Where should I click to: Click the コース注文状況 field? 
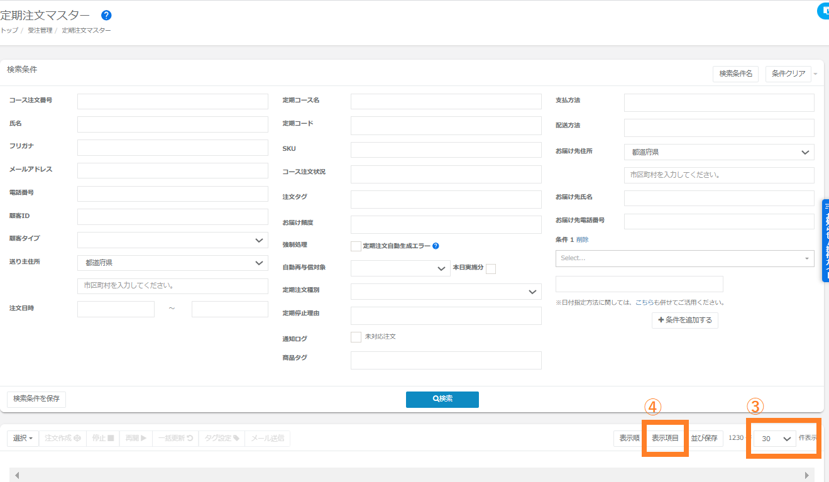pos(446,174)
